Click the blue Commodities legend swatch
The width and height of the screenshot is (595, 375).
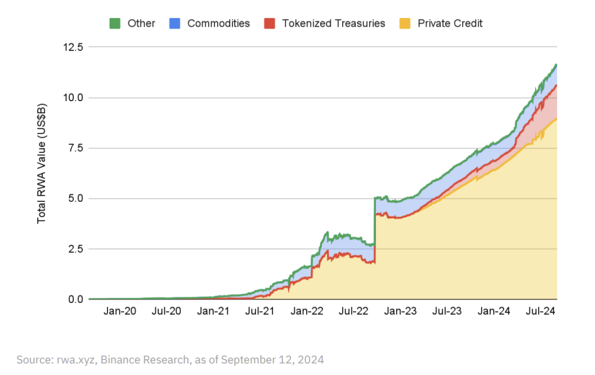[175, 24]
